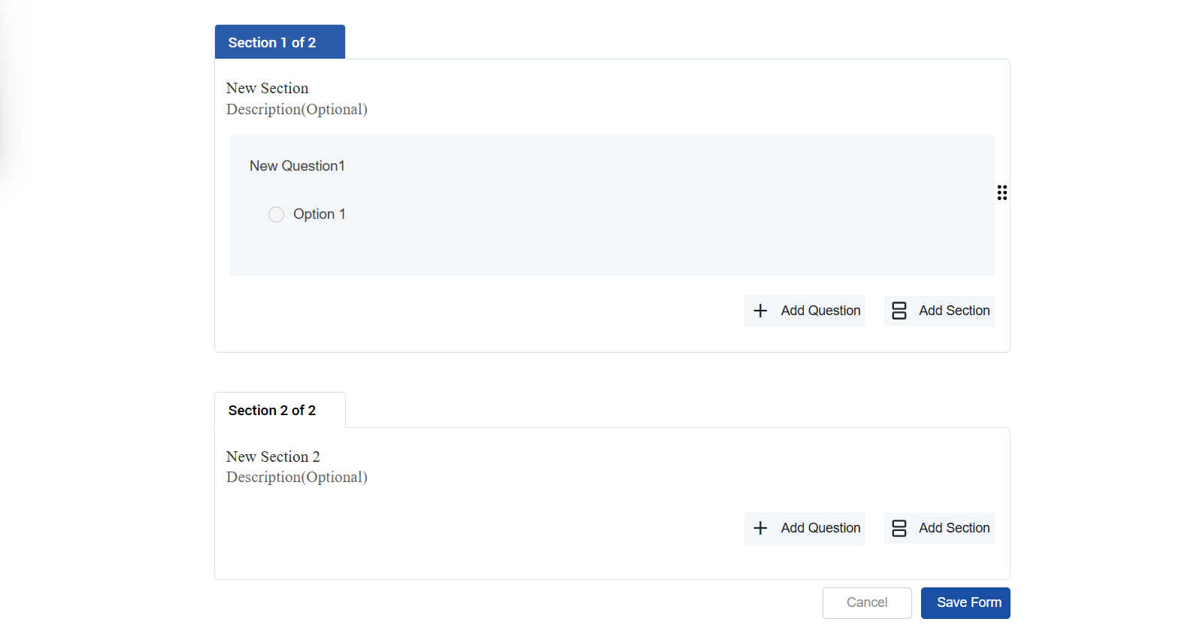Click the section icon under New Section 2

click(898, 528)
